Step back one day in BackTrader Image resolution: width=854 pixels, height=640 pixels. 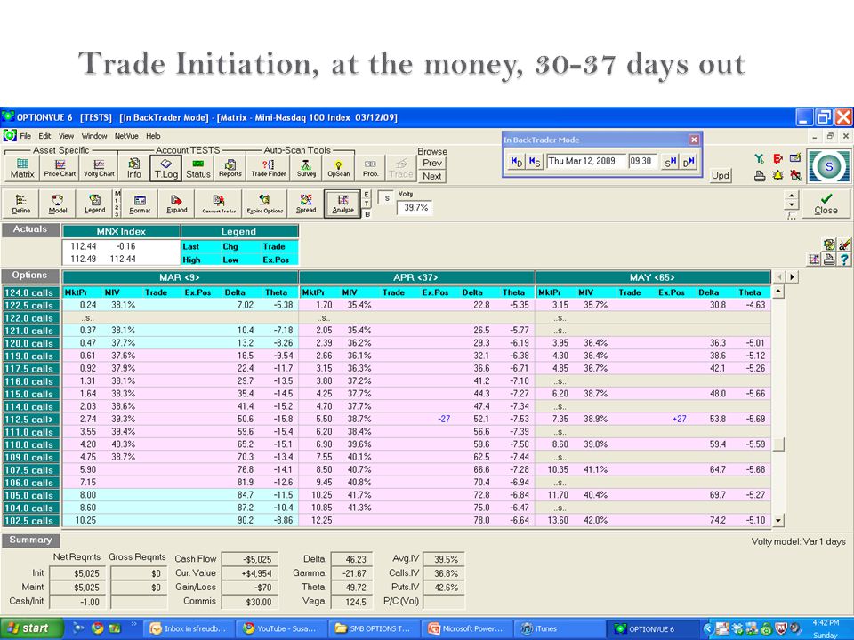click(517, 161)
